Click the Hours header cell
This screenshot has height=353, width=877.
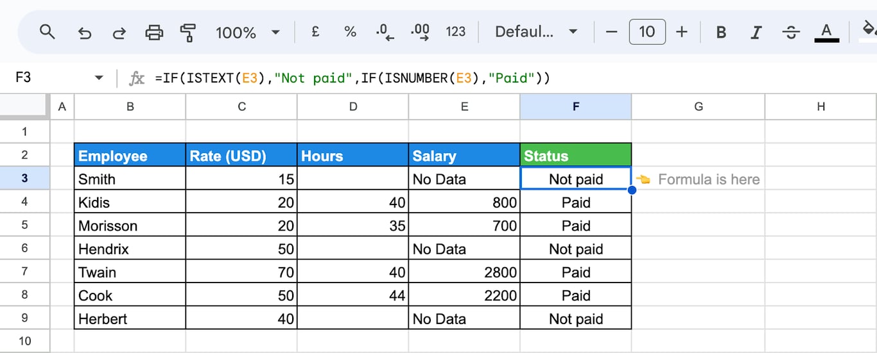coord(353,155)
